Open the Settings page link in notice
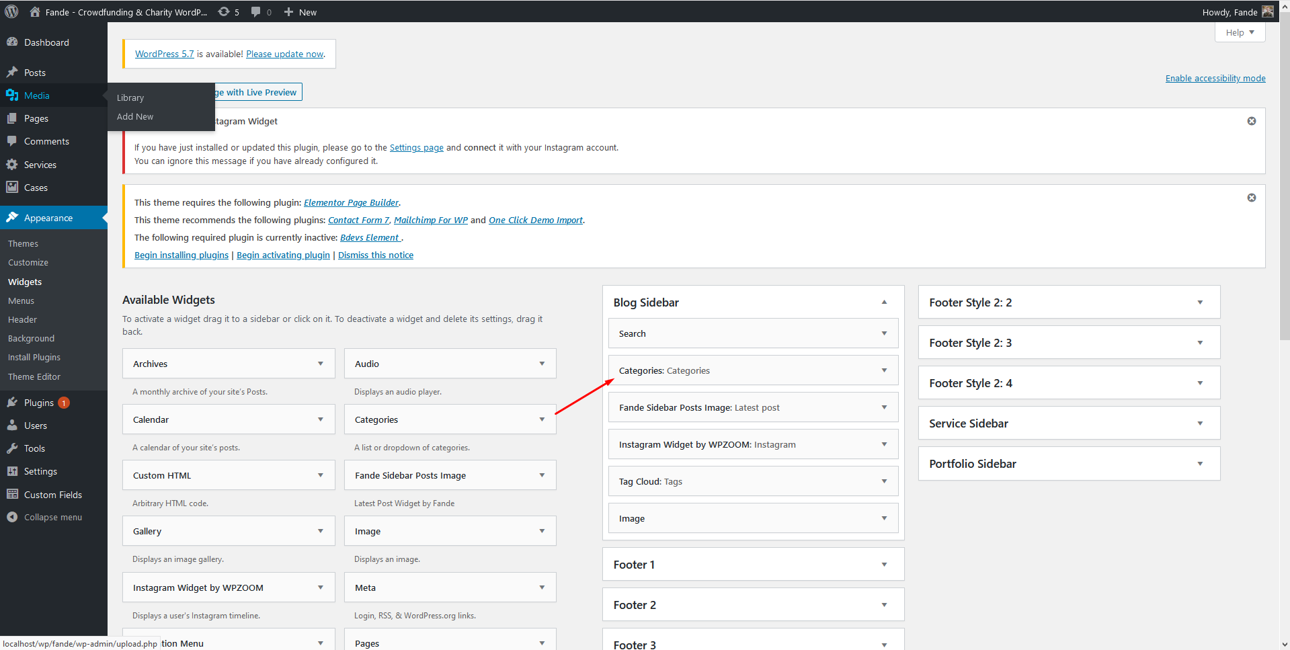Viewport: 1290px width, 650px height. pyautogui.click(x=417, y=147)
